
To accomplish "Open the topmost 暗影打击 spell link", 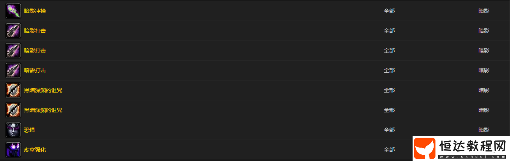I will (x=35, y=31).
